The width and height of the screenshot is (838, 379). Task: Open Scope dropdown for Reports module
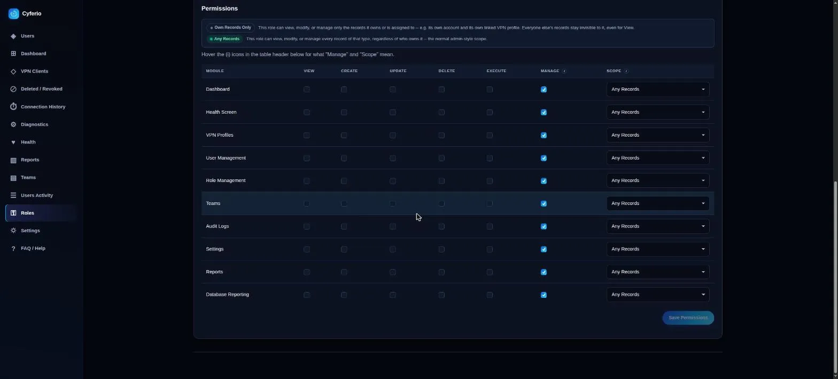(658, 272)
